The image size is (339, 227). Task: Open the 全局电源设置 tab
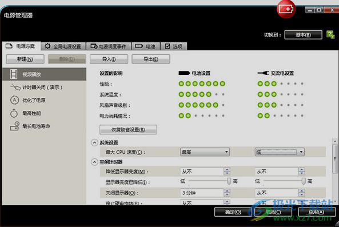(x=63, y=46)
